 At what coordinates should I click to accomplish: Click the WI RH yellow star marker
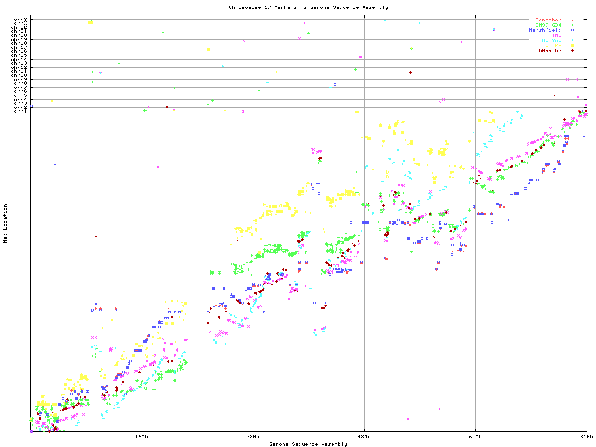pos(572,46)
